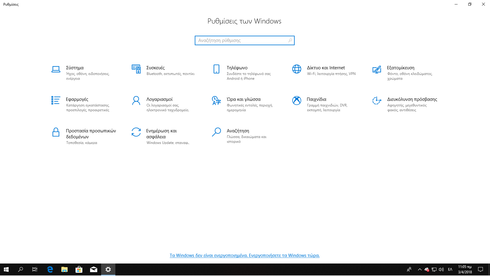490x276 pixels.
Task: Open the Σύστημα laptop icon
Action: (x=56, y=69)
